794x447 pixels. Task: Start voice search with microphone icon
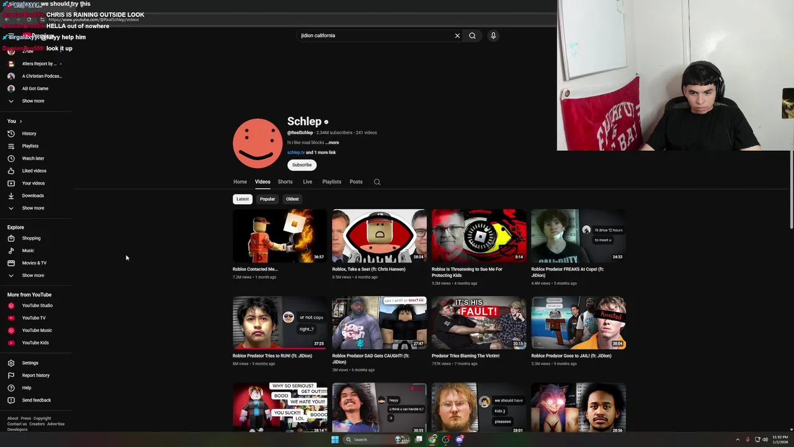(x=493, y=35)
